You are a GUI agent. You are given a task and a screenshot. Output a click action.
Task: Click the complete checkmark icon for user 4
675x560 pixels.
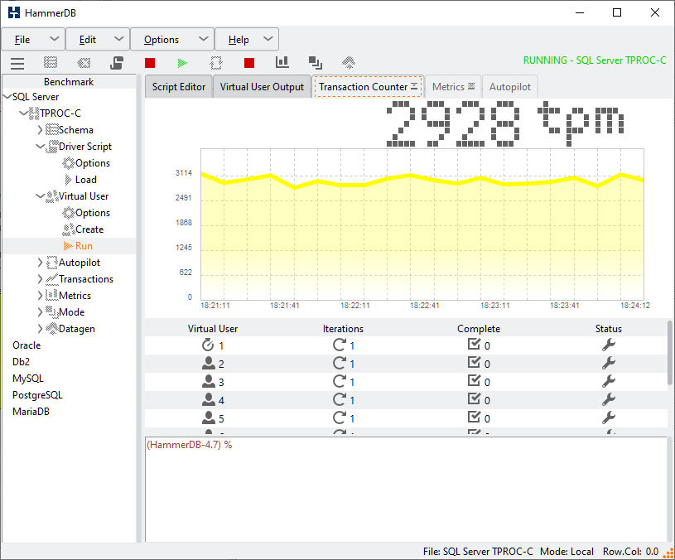click(x=474, y=398)
